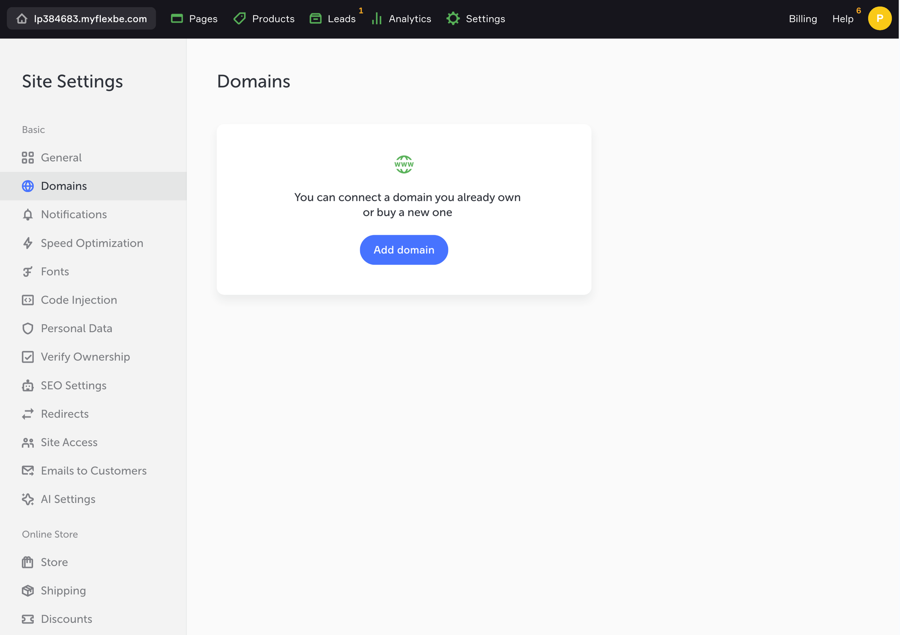Viewport: 900px width, 635px height.
Task: Click the Speed Optimization lightning icon
Action: [x=28, y=243]
